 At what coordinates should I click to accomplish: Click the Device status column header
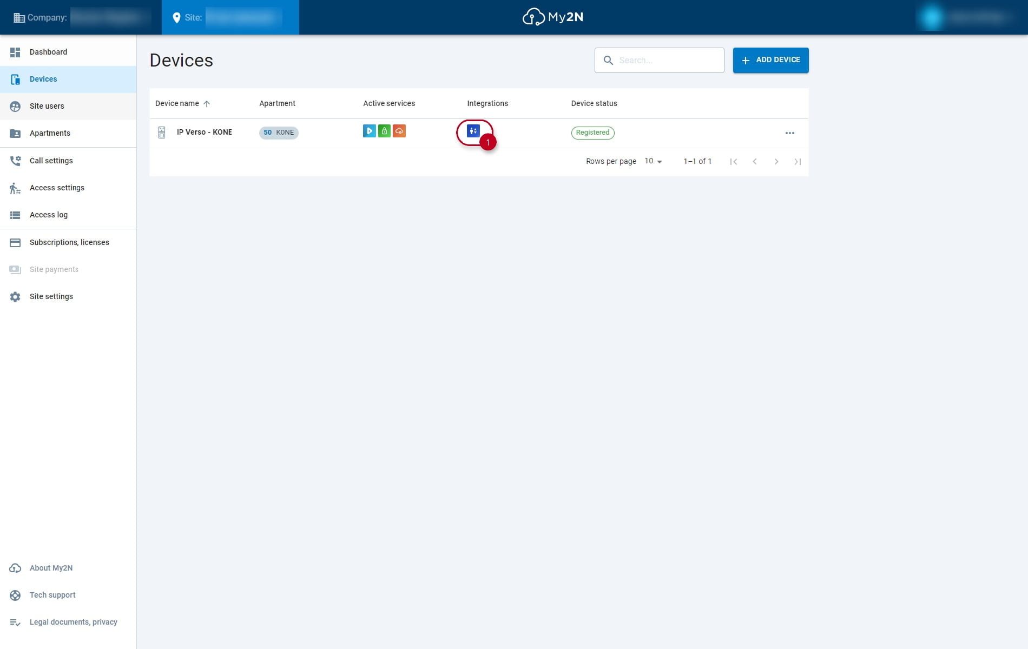(594, 103)
